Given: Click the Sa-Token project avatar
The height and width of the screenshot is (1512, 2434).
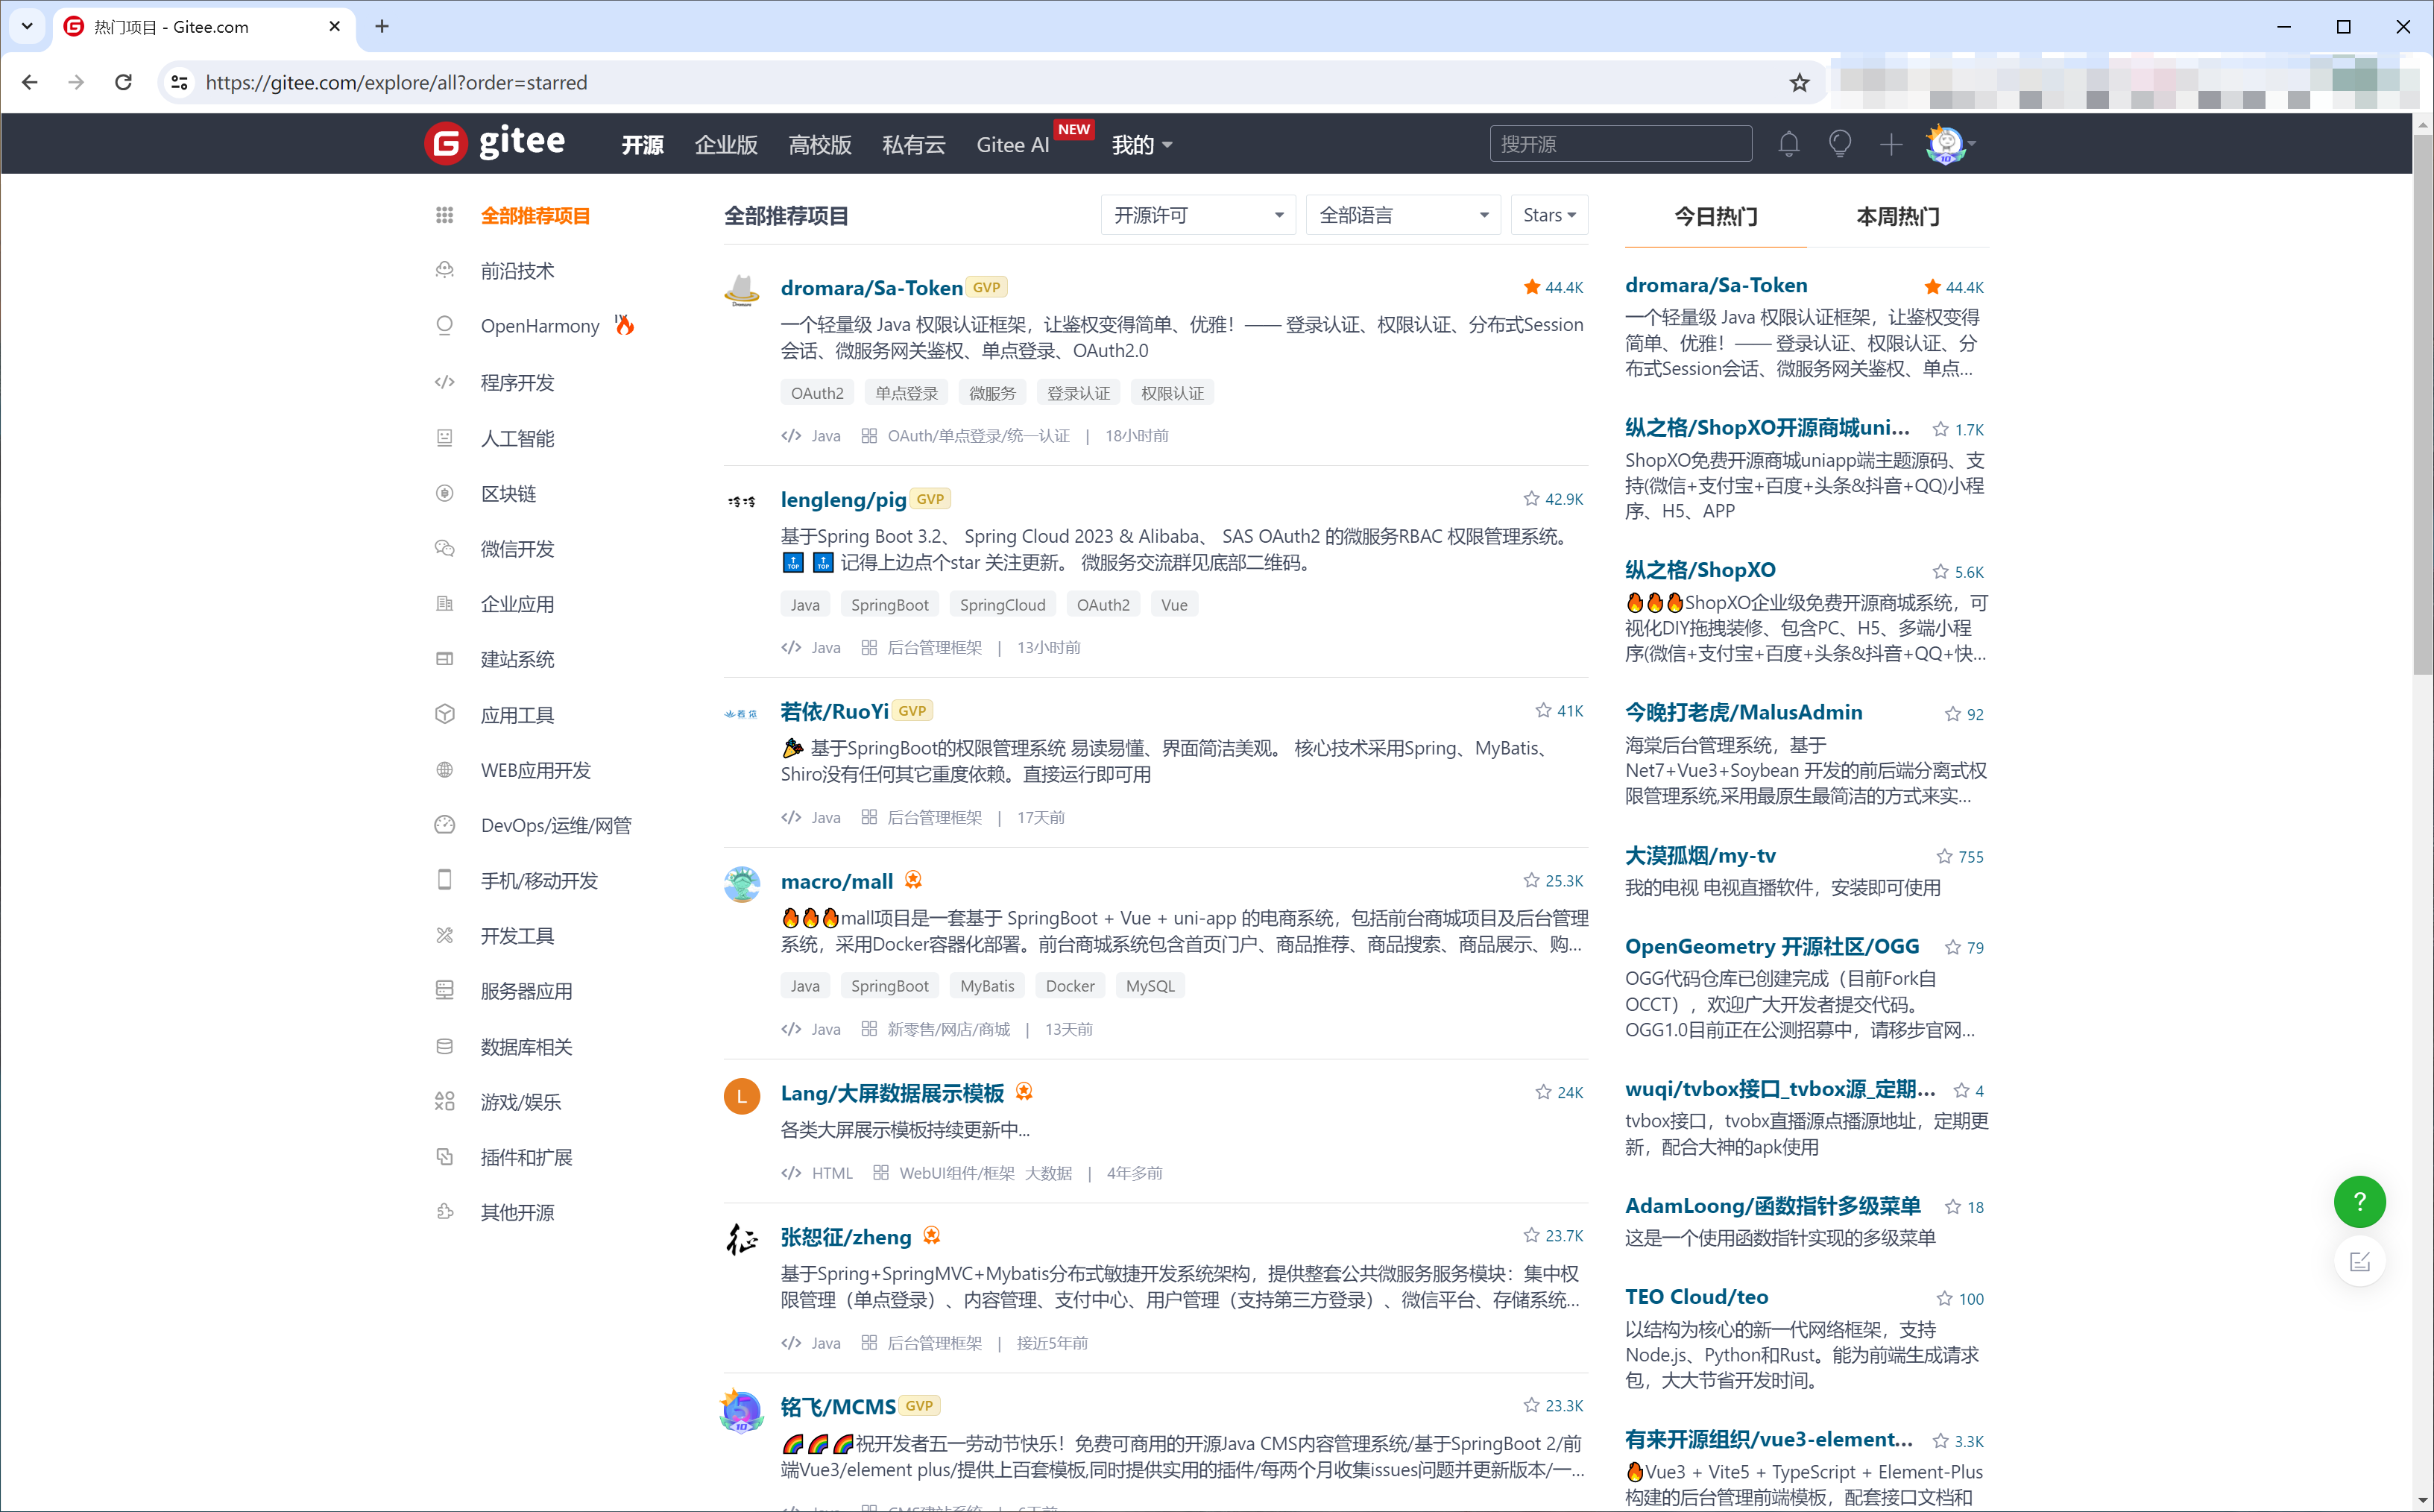Looking at the screenshot, I should 742,289.
